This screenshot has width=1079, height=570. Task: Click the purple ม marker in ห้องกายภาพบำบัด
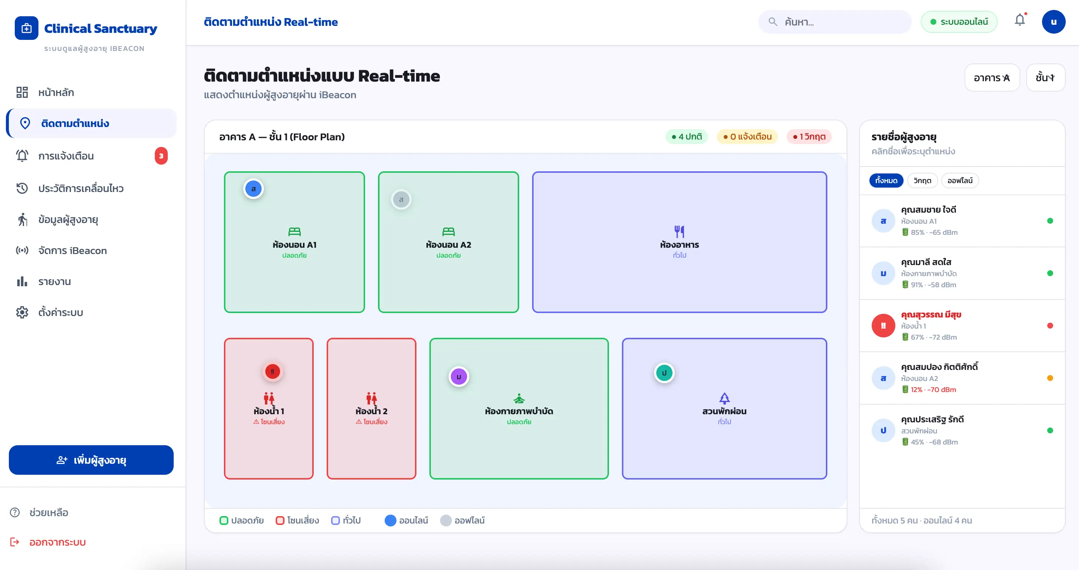coord(459,377)
